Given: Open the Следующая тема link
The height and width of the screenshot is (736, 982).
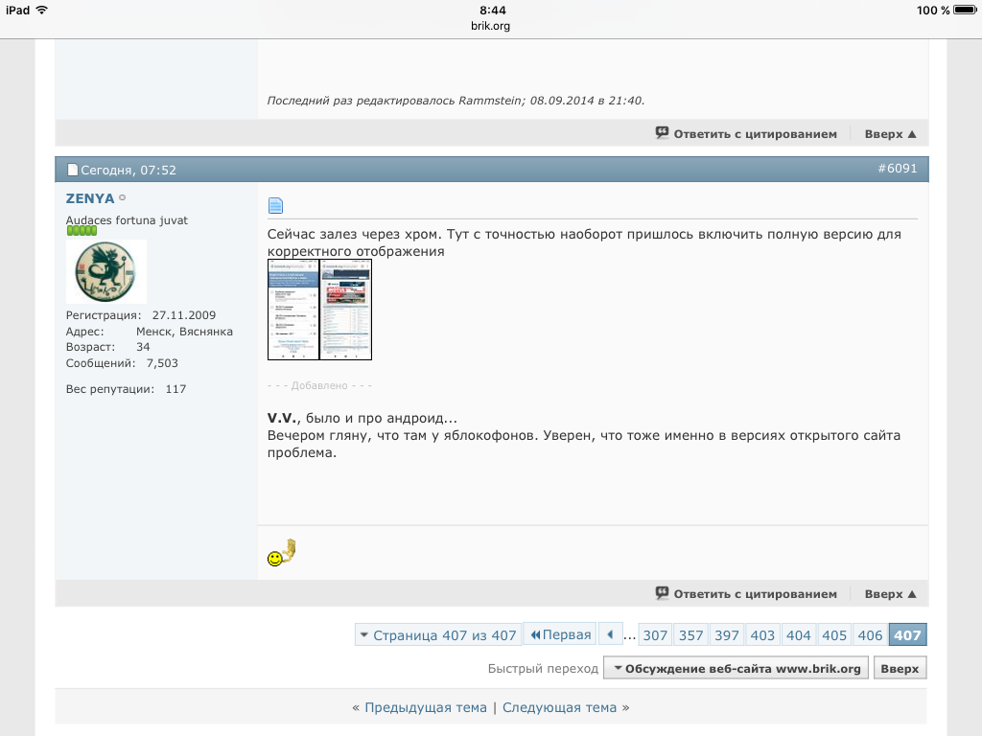Looking at the screenshot, I should coord(559,707).
